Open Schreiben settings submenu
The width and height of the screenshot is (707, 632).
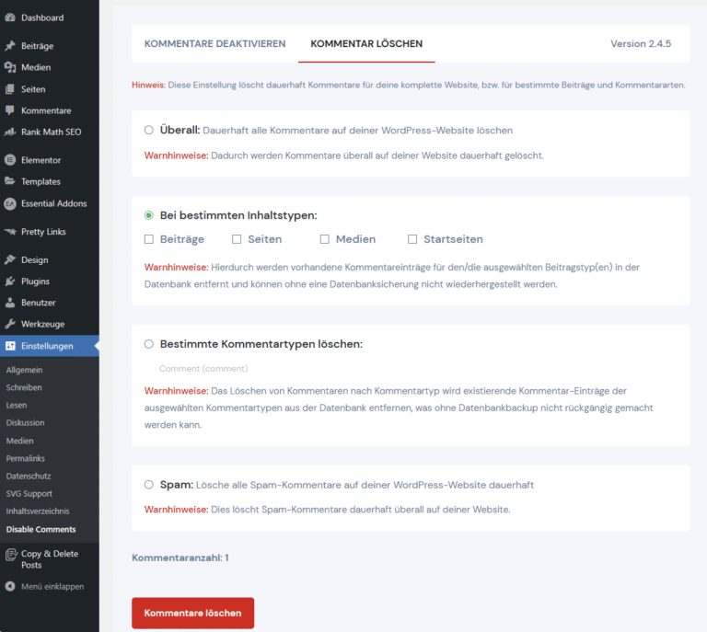(24, 387)
